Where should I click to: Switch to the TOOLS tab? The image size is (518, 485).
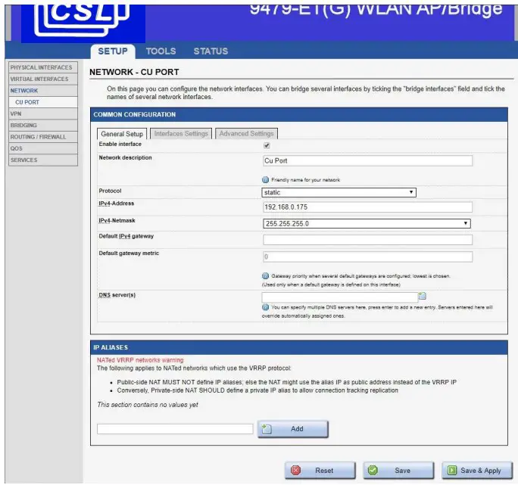161,51
